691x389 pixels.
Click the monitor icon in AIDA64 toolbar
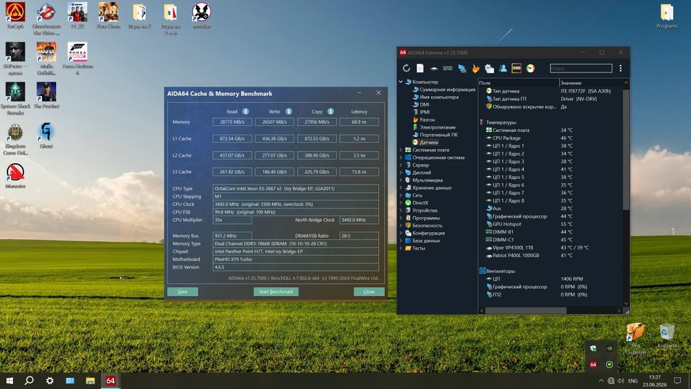(462, 68)
